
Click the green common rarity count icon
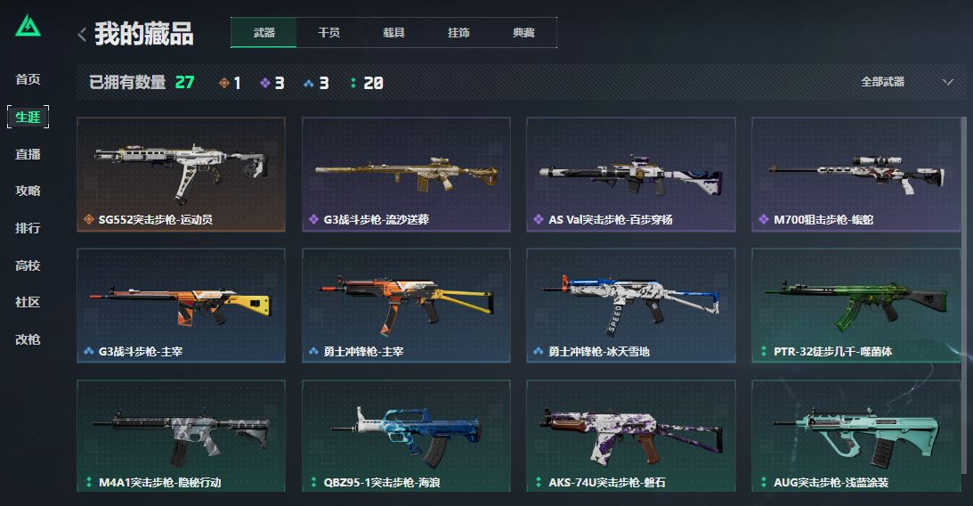tap(353, 83)
